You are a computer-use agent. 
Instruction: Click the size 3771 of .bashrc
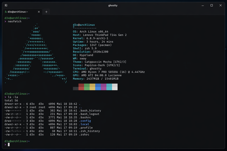52,117
